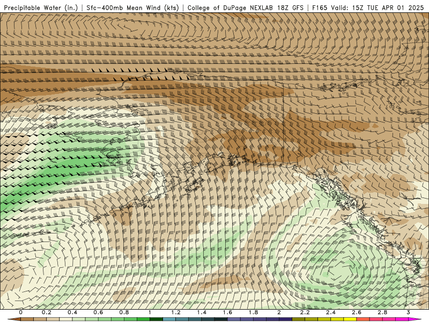Viewport: 429px width, 322px height.
Task: Click the "1.2" label on the color scale
Action: (x=176, y=312)
